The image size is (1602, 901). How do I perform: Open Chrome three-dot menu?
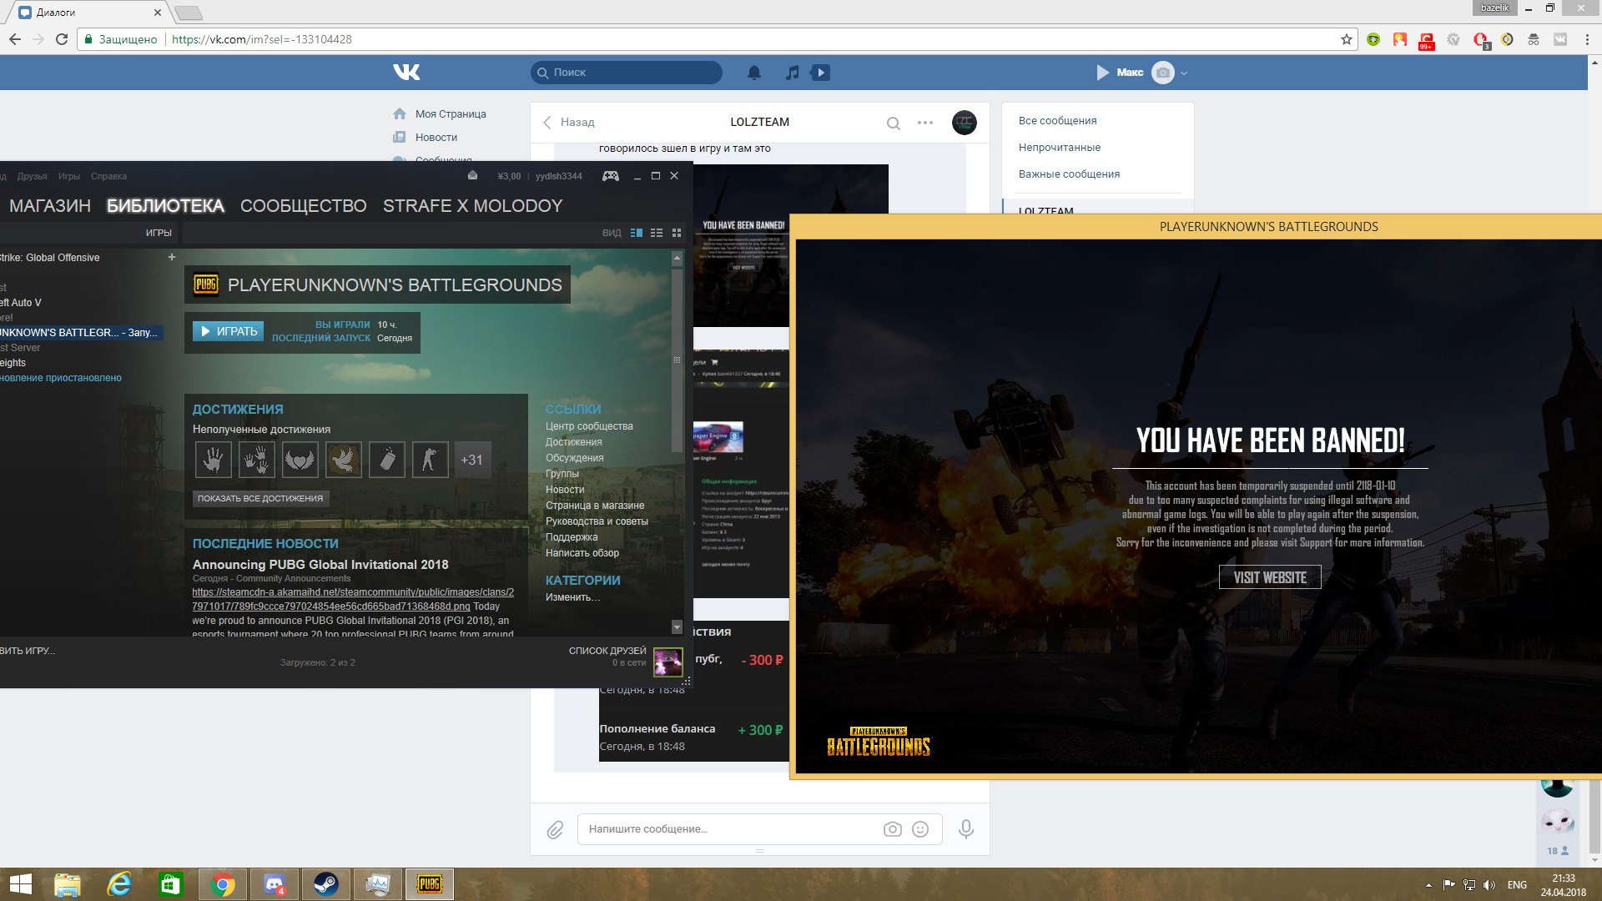[1587, 39]
